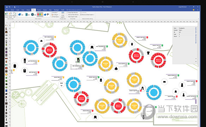
Task: Select the tank top icon
Action: tap(132, 44)
